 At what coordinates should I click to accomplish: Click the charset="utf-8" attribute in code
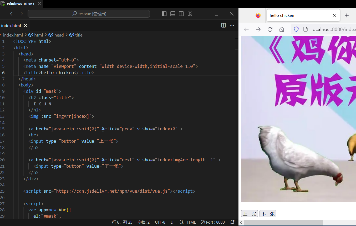coord(57,60)
